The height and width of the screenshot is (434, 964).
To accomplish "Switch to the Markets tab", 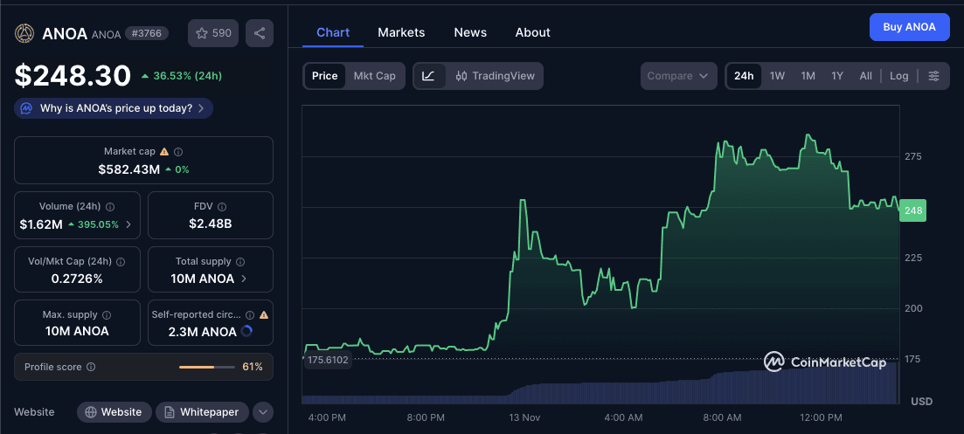I will pyautogui.click(x=401, y=32).
